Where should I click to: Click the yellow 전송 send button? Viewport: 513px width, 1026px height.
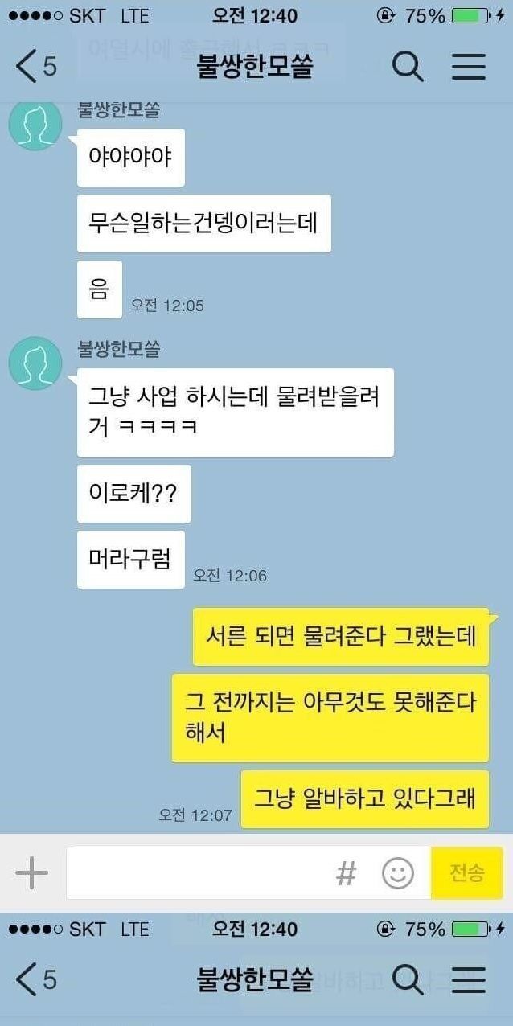467,872
